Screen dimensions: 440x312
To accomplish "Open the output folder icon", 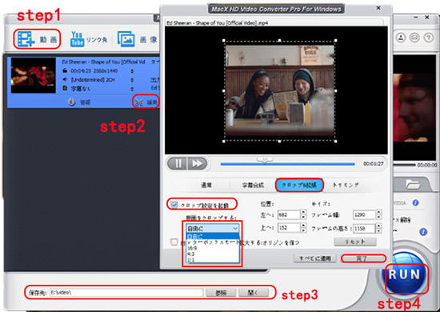I will point(413,185).
